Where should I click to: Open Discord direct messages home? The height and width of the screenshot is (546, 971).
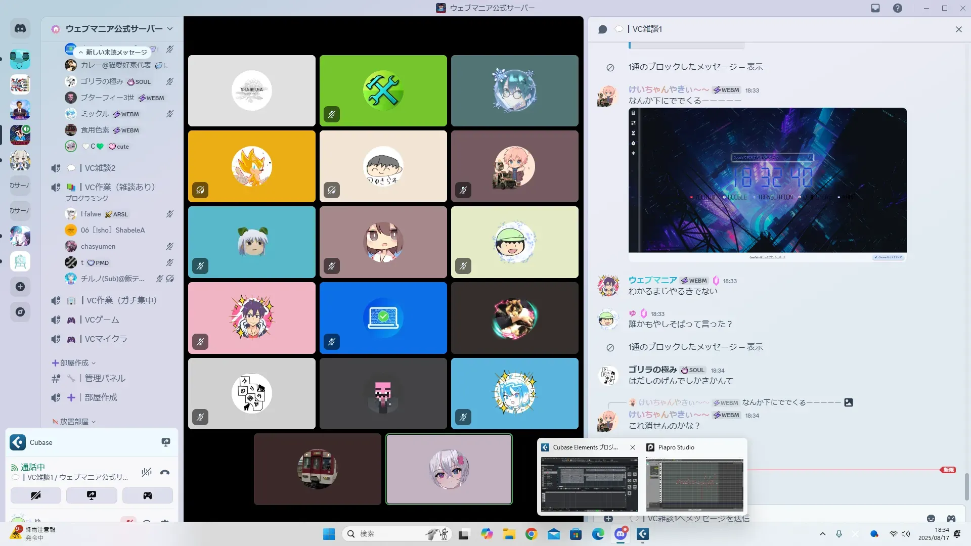20,29
